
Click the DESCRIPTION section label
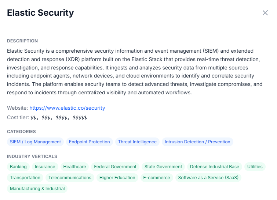click(22, 41)
